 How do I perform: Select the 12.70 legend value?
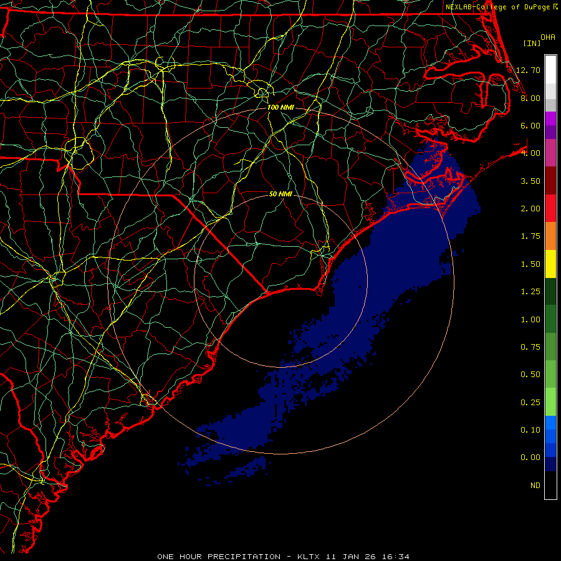(x=528, y=70)
